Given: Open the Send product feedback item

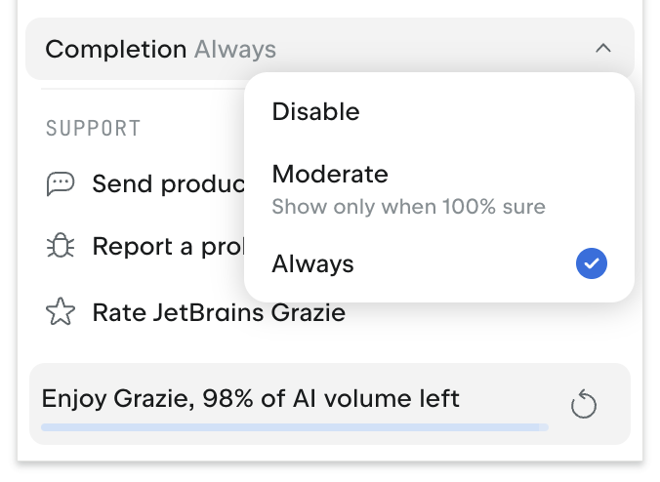Looking at the screenshot, I should tap(166, 183).
